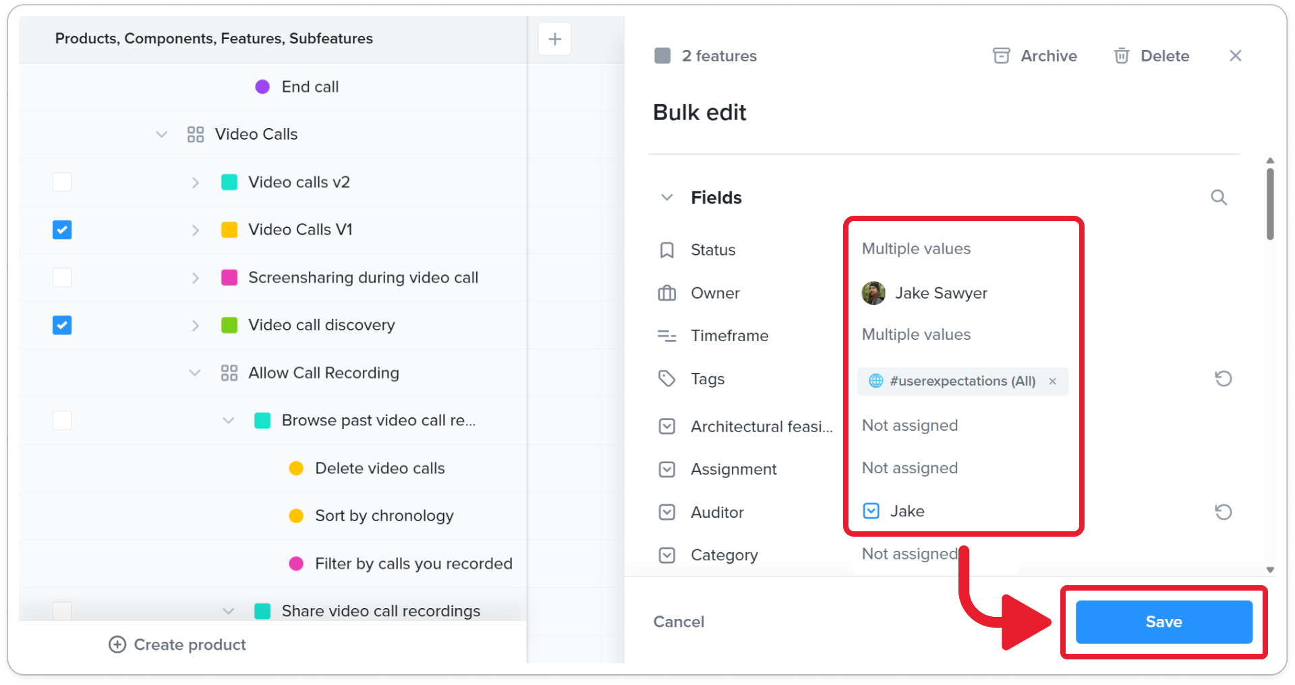Check the Video calls v2 checkbox
The height and width of the screenshot is (685, 1295).
pyautogui.click(x=62, y=182)
